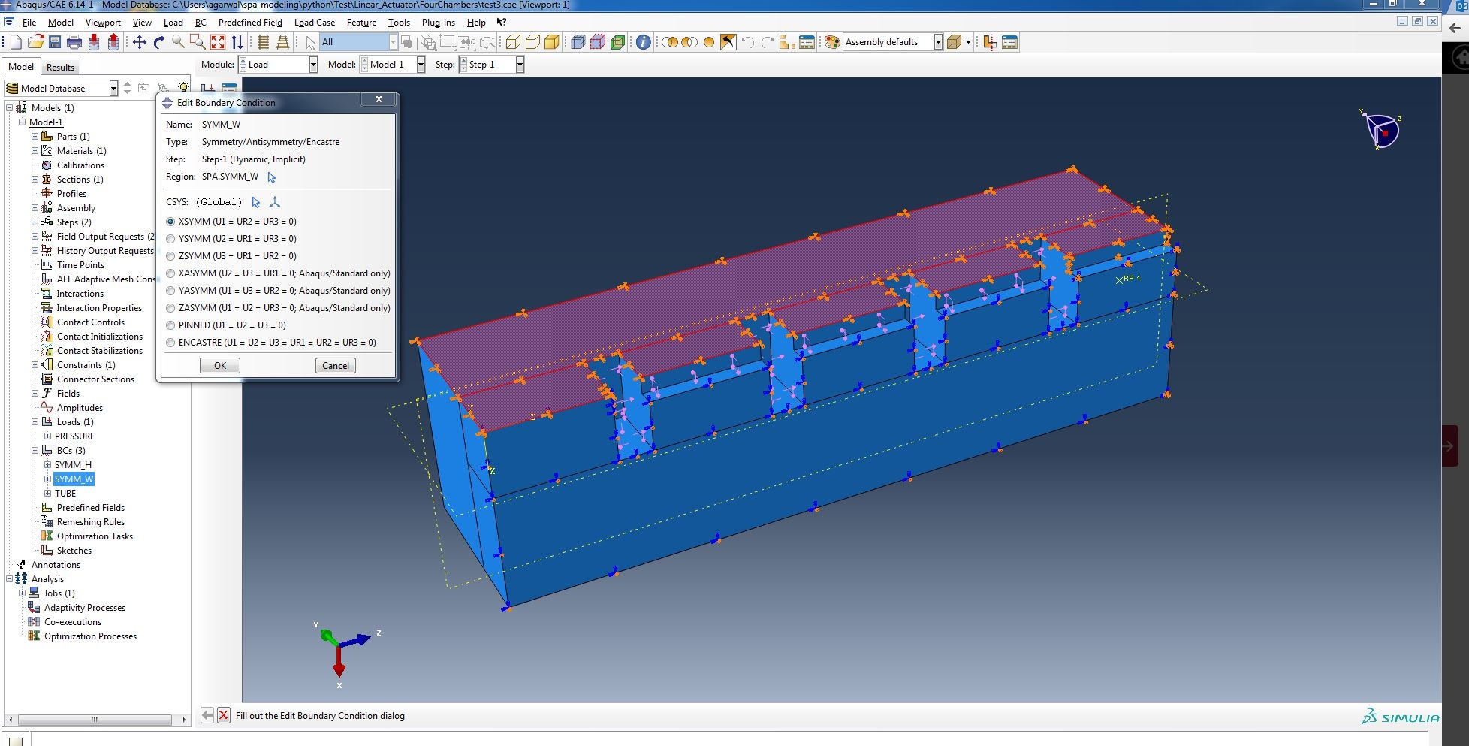Select the Rotate view tool

pyautogui.click(x=158, y=42)
